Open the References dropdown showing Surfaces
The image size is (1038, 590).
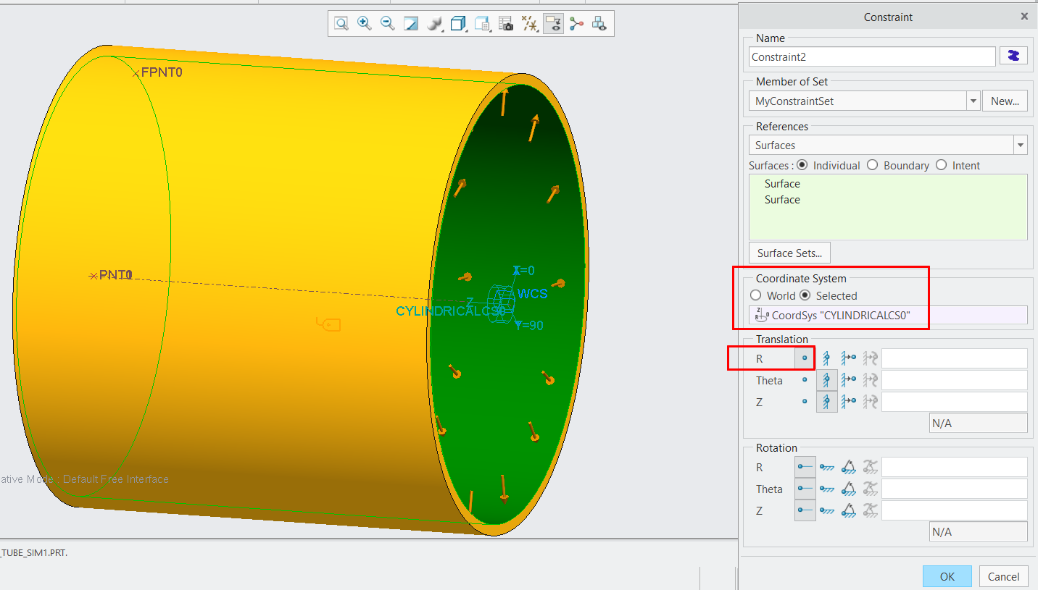click(x=1020, y=145)
